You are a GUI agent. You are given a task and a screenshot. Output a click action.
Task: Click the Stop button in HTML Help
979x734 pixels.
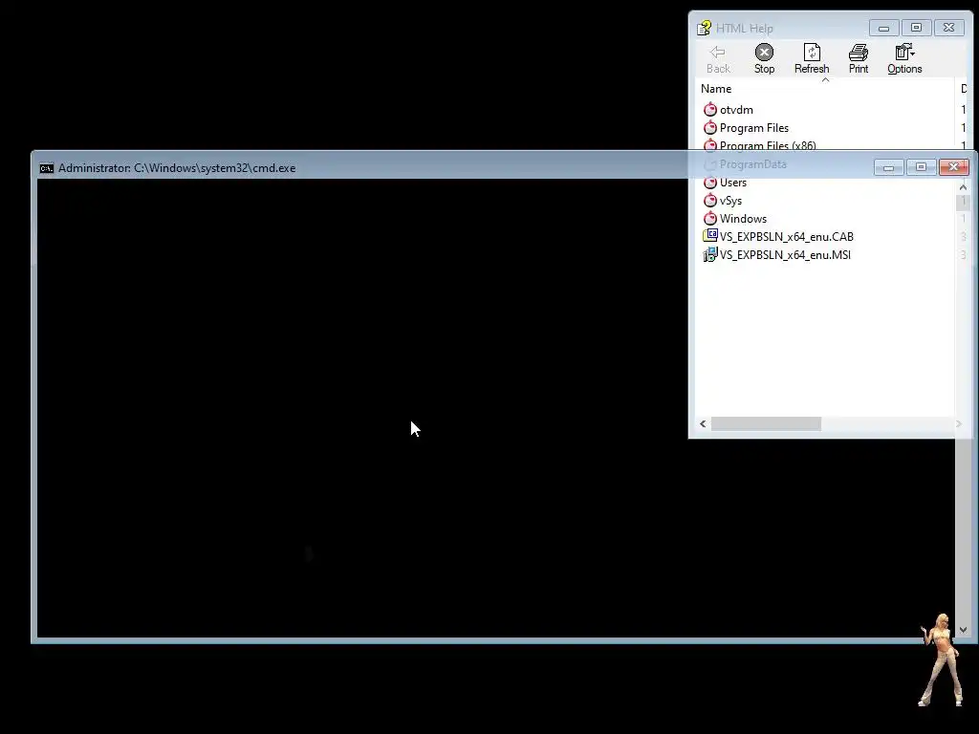pyautogui.click(x=764, y=58)
